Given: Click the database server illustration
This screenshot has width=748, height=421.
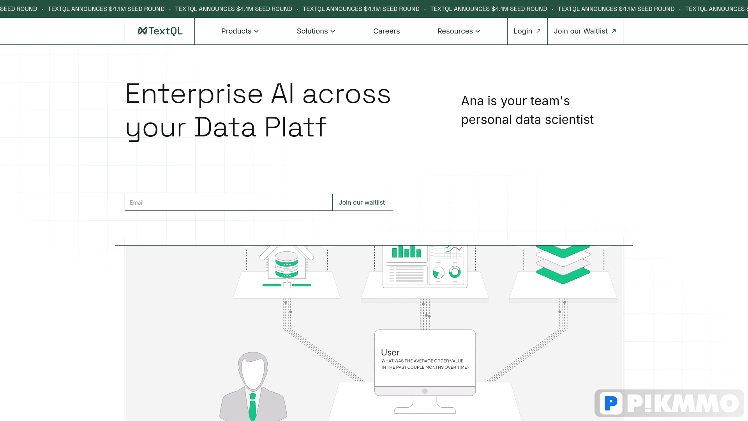Looking at the screenshot, I should [287, 267].
